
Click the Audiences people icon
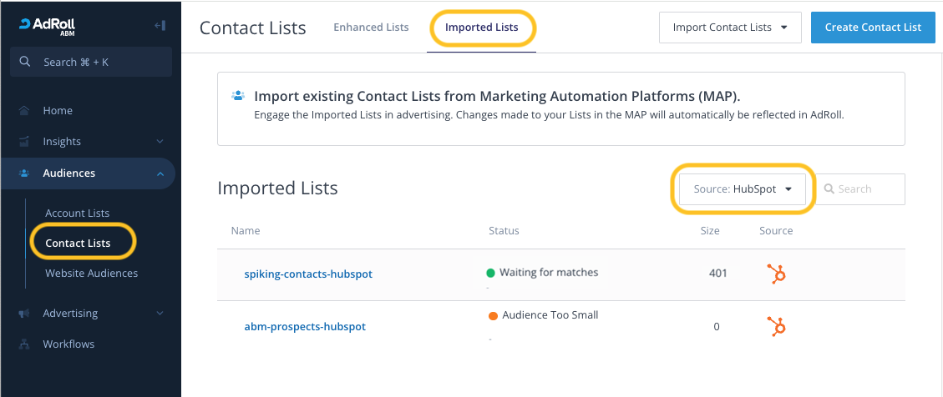[24, 173]
